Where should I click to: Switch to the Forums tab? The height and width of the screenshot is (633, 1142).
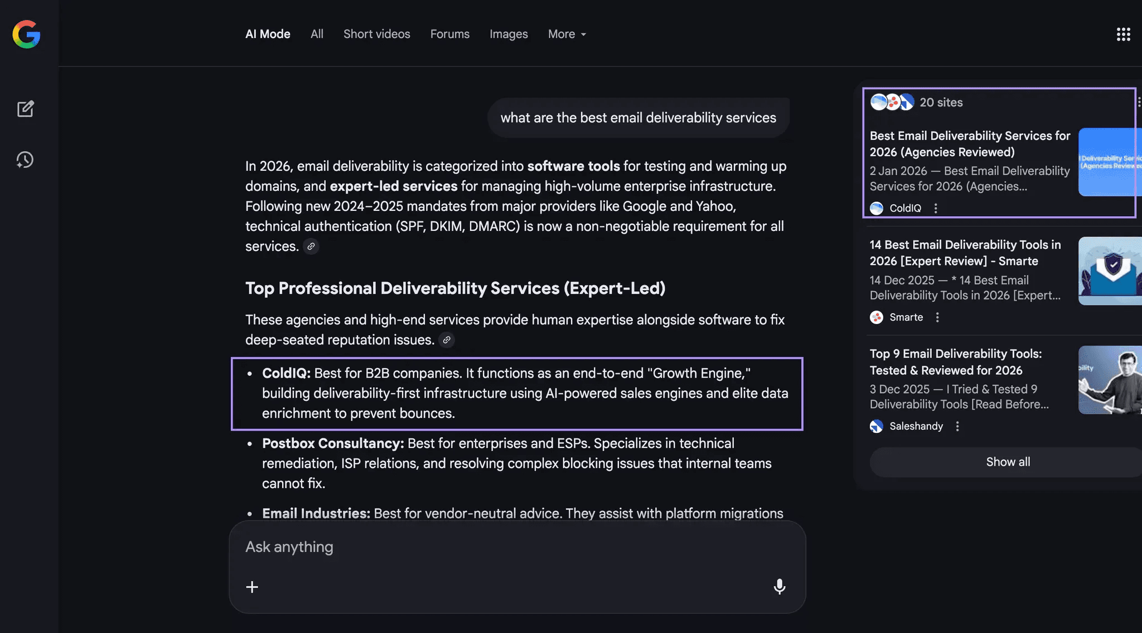pyautogui.click(x=449, y=34)
